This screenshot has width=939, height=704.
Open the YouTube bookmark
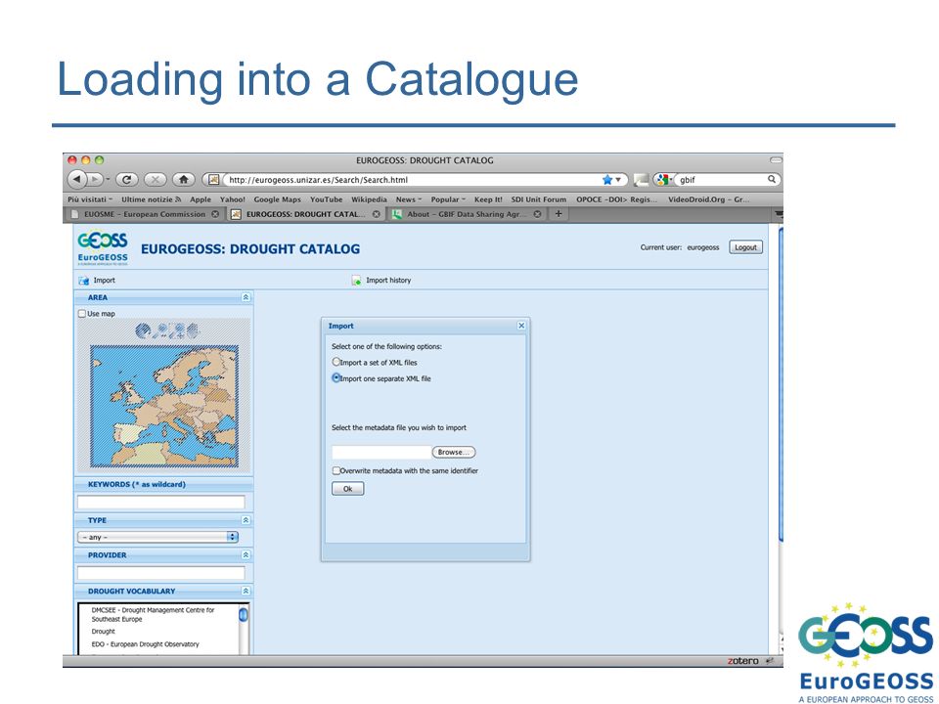[327, 199]
